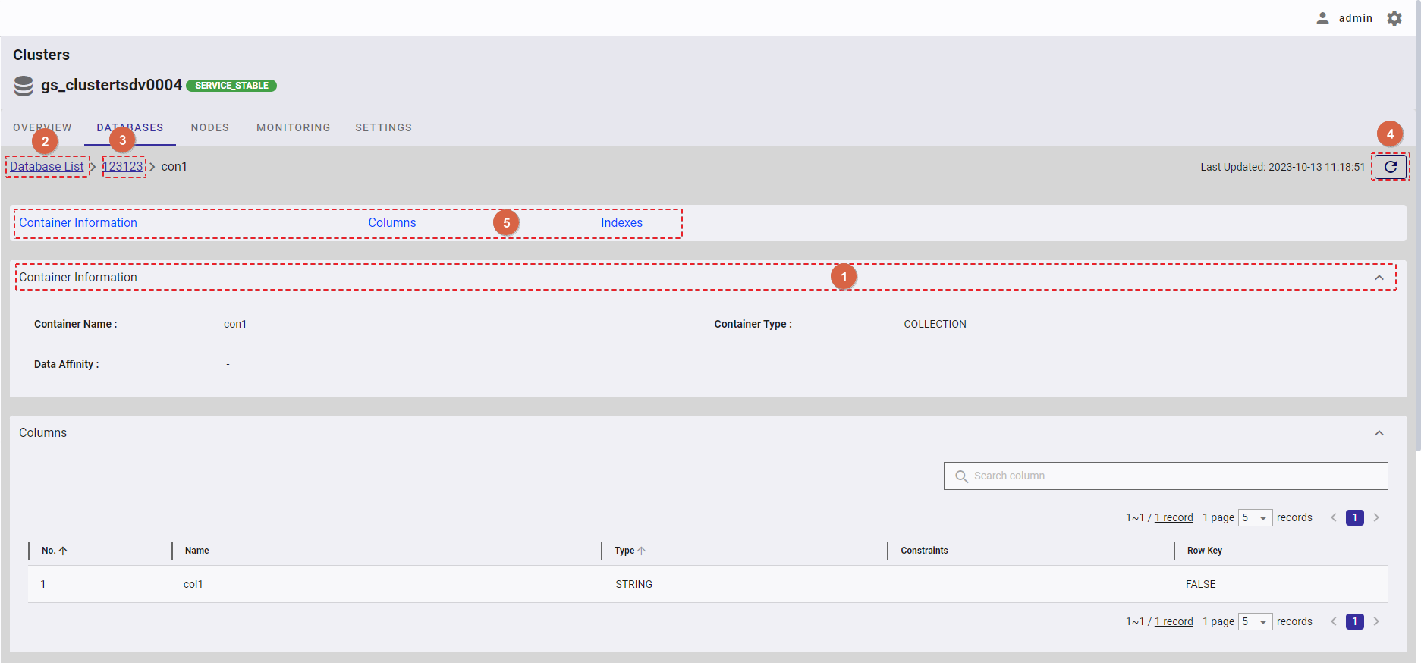Sort by Type column arrow
The width and height of the screenshot is (1421, 663).
coord(642,551)
